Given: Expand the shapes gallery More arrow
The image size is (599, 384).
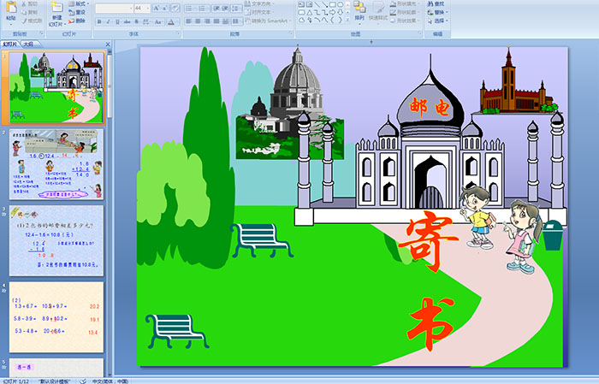Looking at the screenshot, I should 347,20.
